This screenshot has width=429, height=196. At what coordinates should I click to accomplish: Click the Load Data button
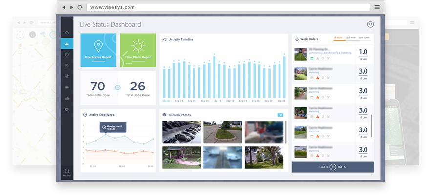[332, 167]
